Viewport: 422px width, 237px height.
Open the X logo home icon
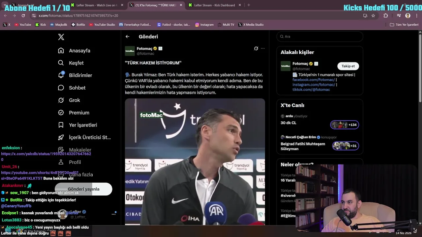[61, 37]
